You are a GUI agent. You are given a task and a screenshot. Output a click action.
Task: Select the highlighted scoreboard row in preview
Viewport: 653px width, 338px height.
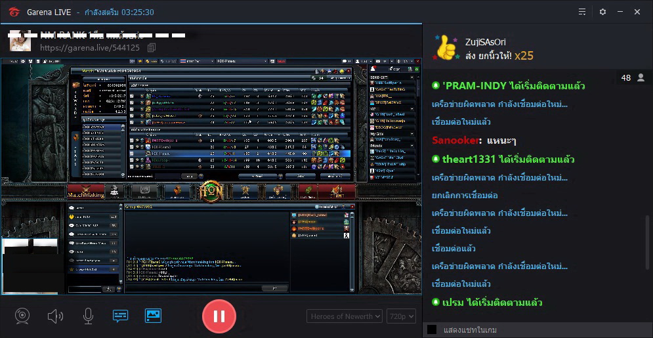240,153
